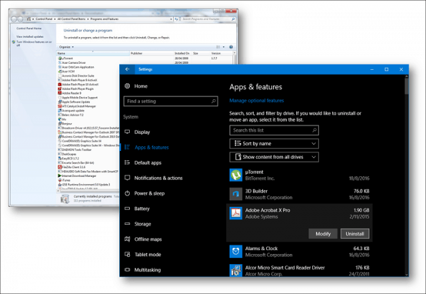This screenshot has width=426, height=294.
Task: Click the Alcor Micro Smart Card Reader icon
Action: coord(236,270)
